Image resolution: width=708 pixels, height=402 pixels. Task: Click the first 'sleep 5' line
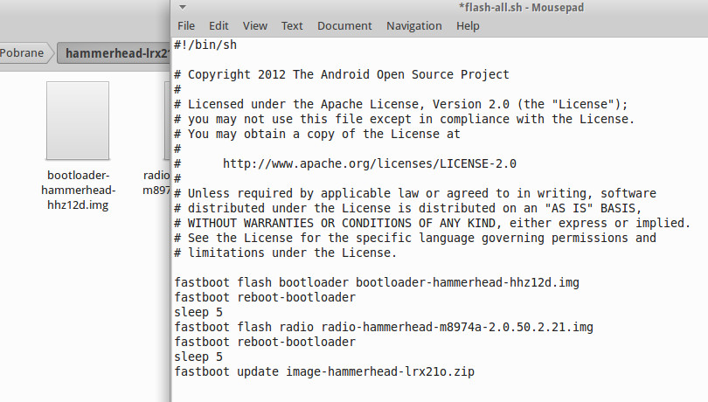click(198, 313)
